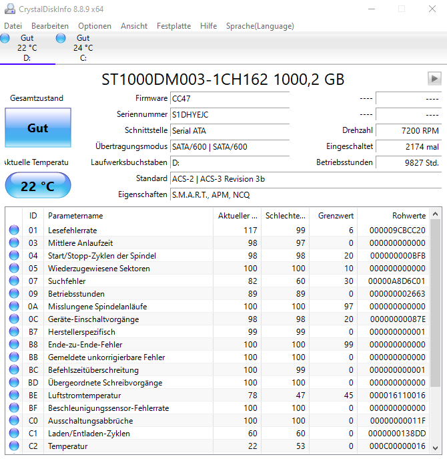The image size is (447, 459).
Task: Click the disk title ST1000DM003-1CH162 1000,2 GB
Action: 223,80
